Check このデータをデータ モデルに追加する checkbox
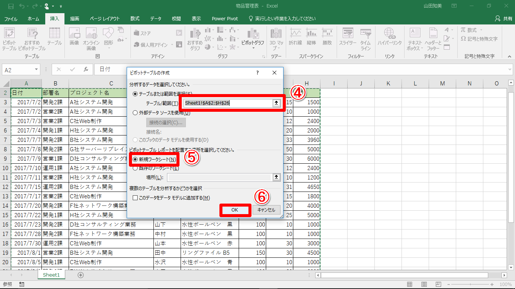 pyautogui.click(x=135, y=198)
